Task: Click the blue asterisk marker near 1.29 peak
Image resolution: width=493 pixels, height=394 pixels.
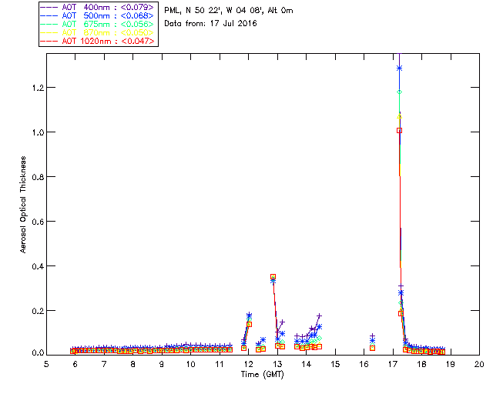Action: (399, 68)
